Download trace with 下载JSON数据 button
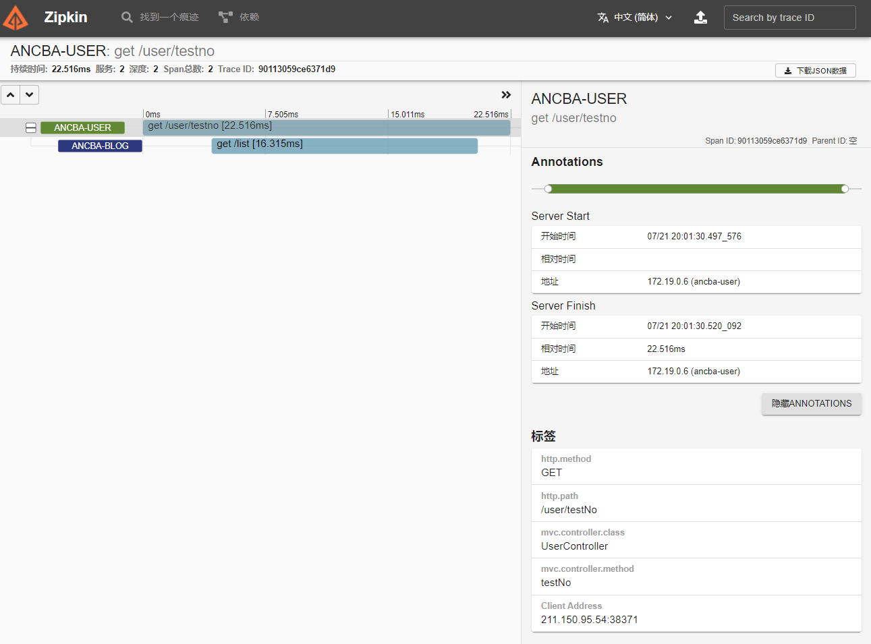Image resolution: width=871 pixels, height=644 pixels. tap(815, 70)
